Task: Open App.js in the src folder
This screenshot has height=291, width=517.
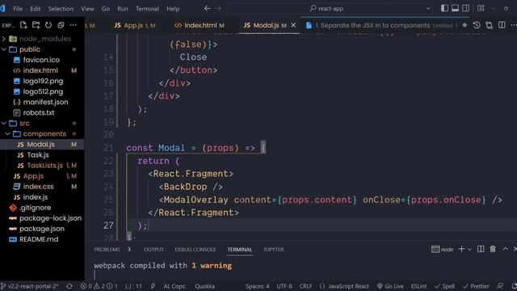Action: coord(33,176)
